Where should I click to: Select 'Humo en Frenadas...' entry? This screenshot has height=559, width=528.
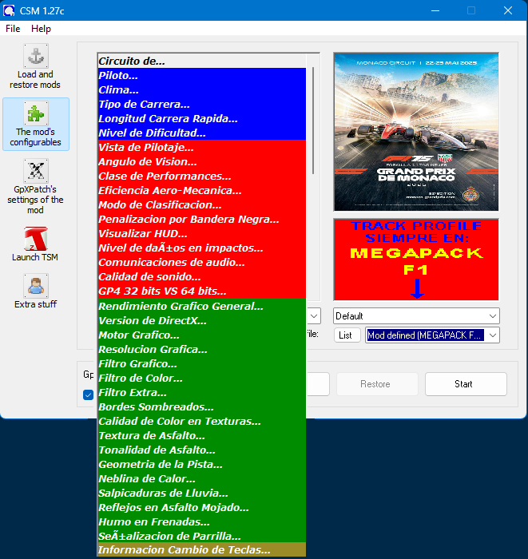tap(202, 521)
